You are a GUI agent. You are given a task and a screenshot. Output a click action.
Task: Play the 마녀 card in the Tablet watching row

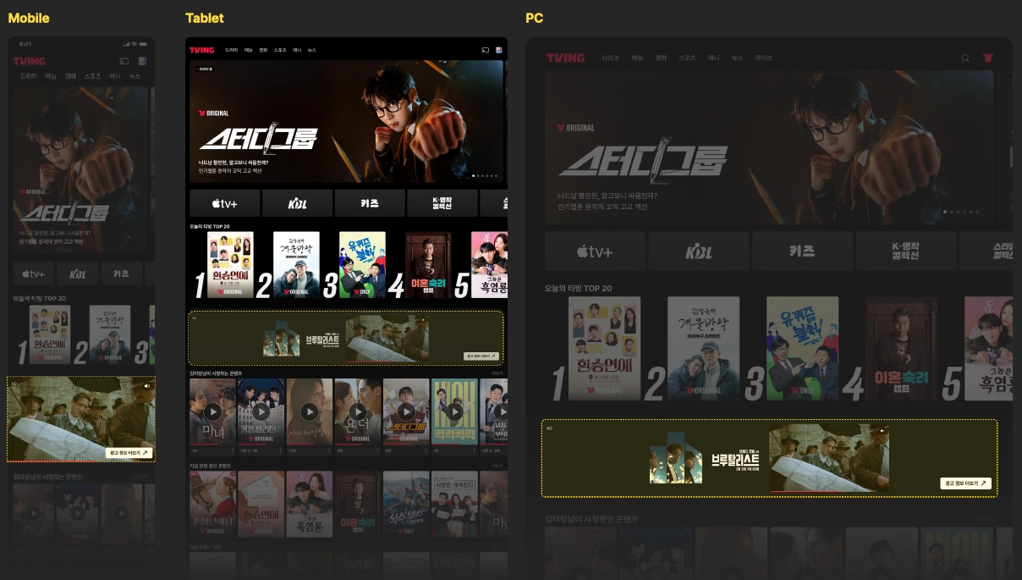click(212, 412)
